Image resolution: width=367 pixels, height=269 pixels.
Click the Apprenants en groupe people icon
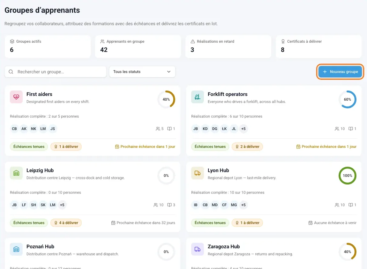(102, 41)
